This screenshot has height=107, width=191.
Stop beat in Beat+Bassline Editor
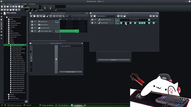click(x=95, y=16)
